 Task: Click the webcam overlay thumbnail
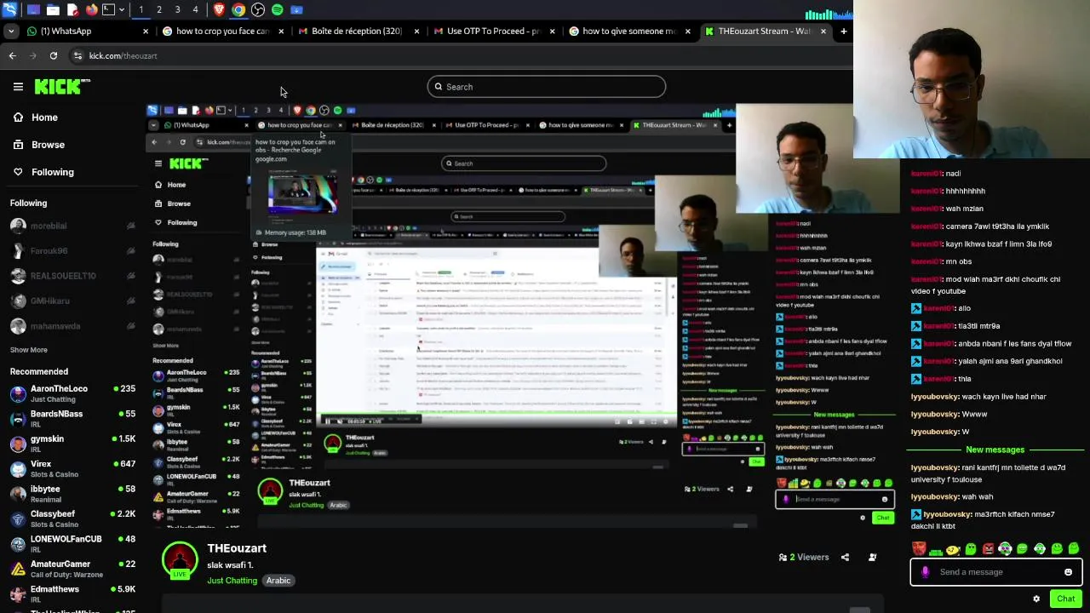(x=971, y=81)
